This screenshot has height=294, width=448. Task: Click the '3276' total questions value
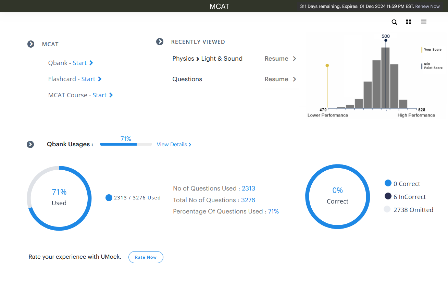tap(248, 200)
